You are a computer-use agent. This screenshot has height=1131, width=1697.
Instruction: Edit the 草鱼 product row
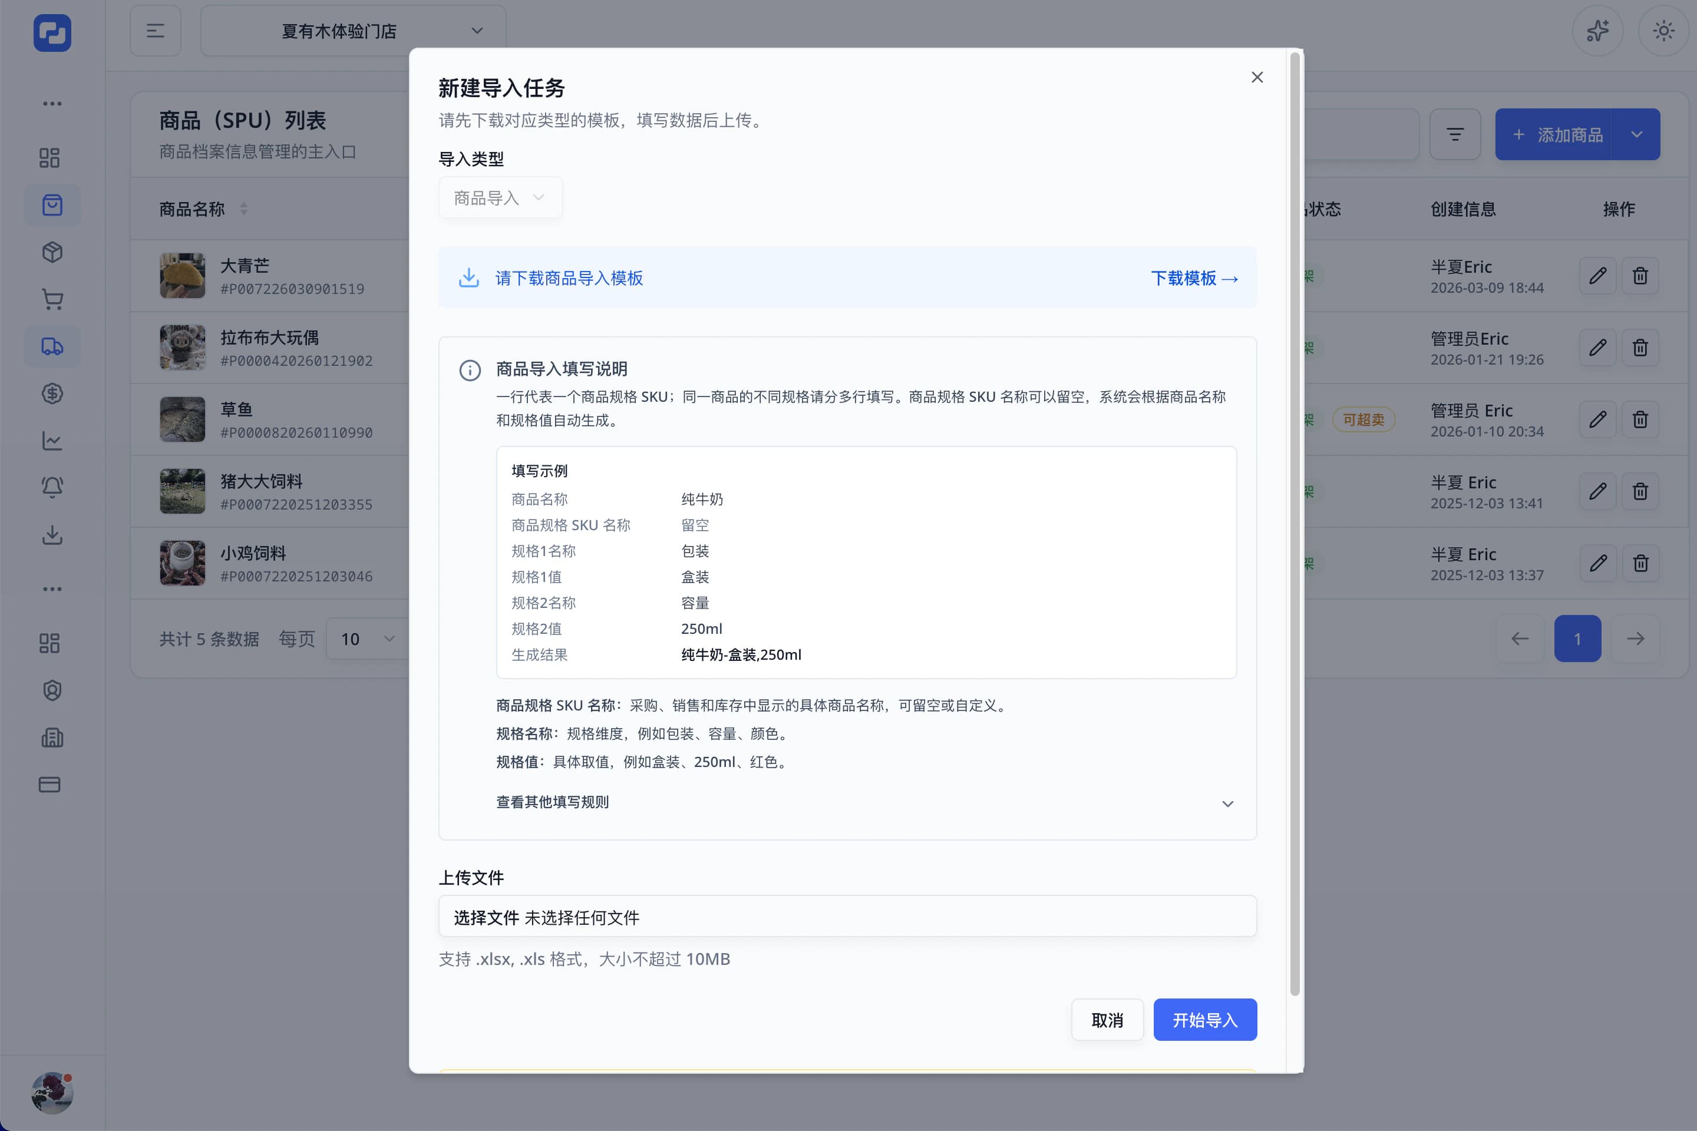click(x=1597, y=419)
